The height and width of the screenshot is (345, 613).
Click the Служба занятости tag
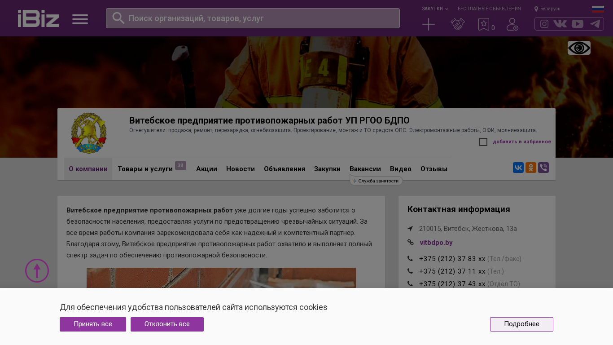(376, 181)
